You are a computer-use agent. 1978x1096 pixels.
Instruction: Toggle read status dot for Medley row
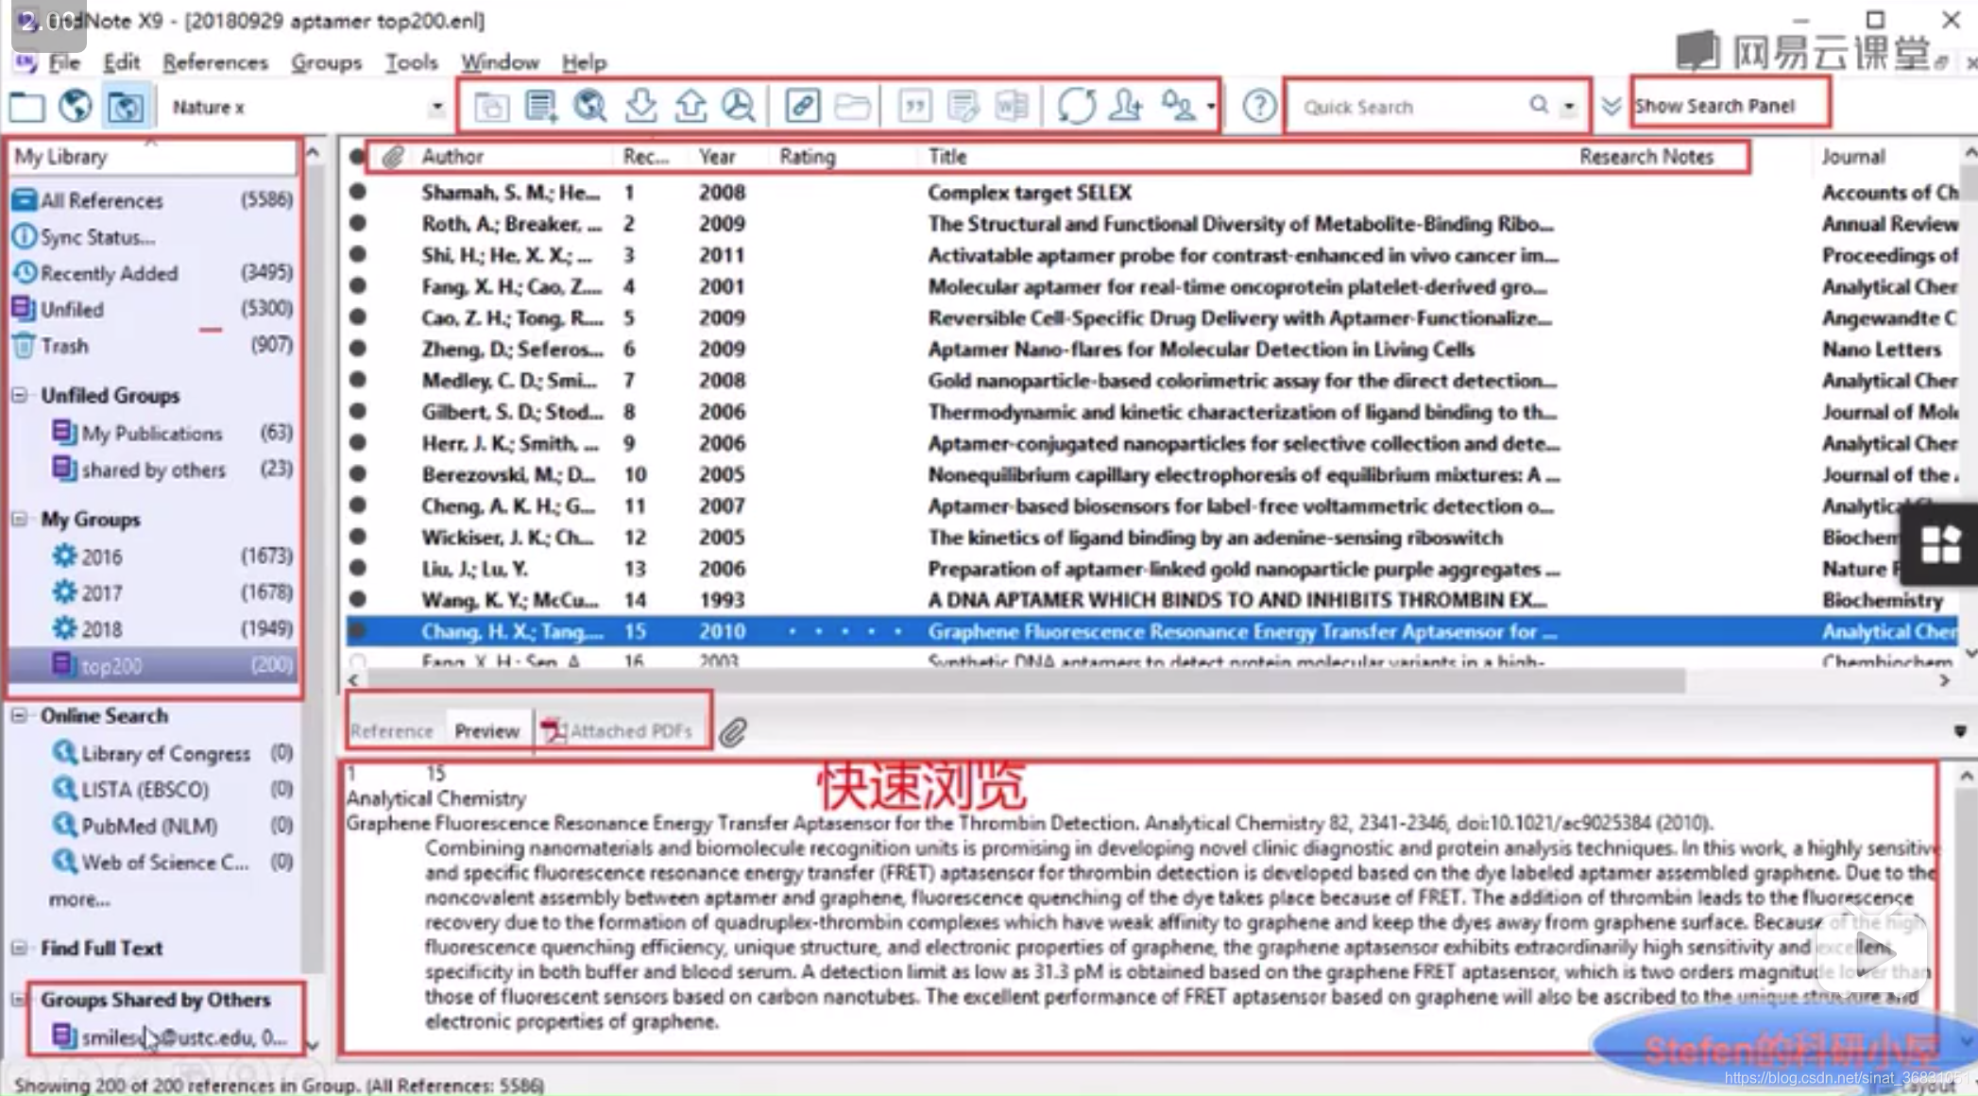(x=357, y=380)
